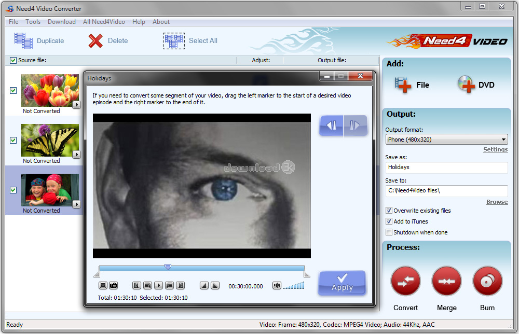Open the Help menu
Image resolution: width=519 pixels, height=334 pixels.
click(139, 22)
